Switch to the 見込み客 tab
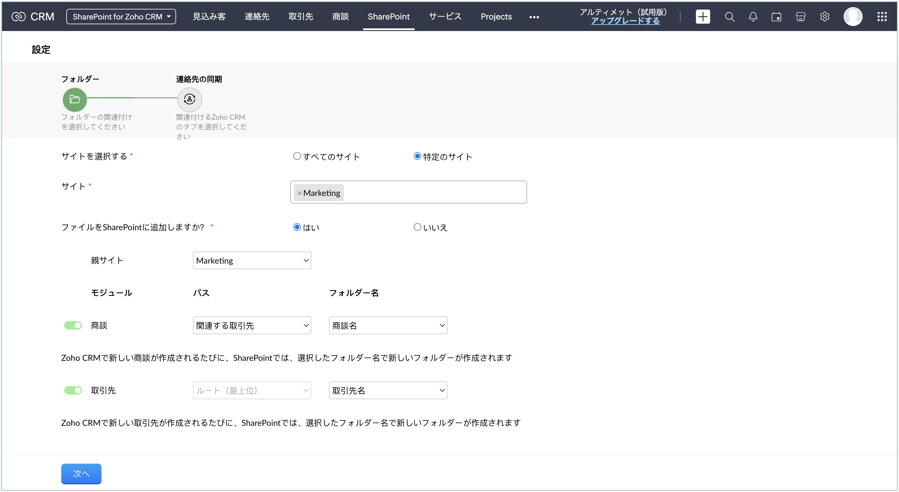Image resolution: width=899 pixels, height=492 pixels. click(x=209, y=16)
